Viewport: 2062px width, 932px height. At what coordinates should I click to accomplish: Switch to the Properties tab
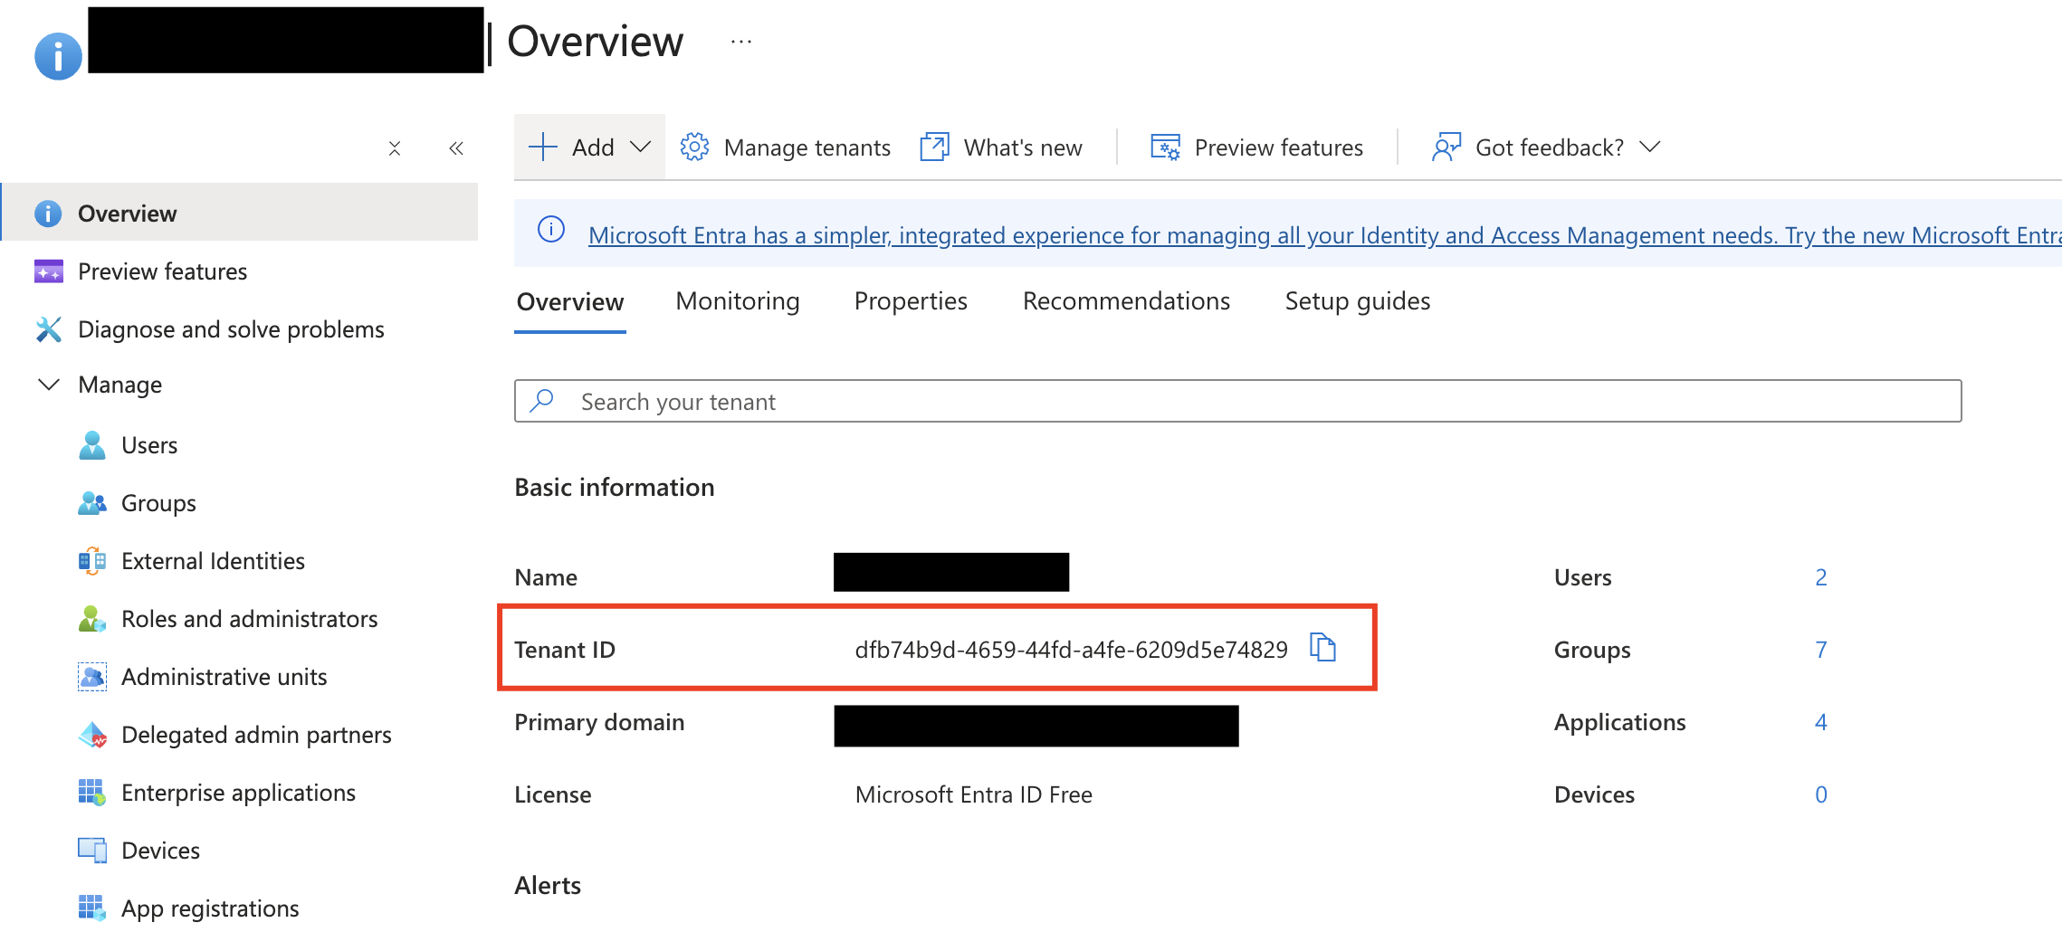911,301
